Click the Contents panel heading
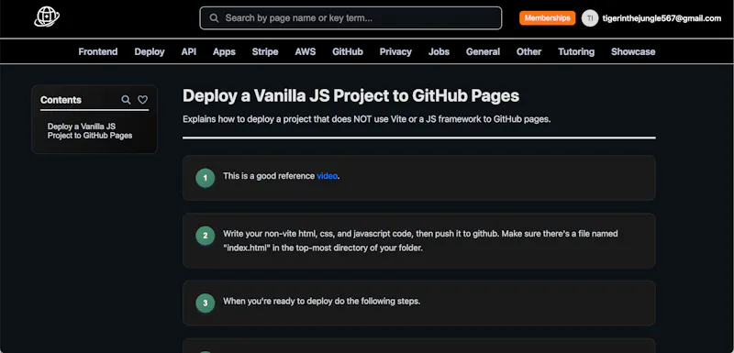734x353 pixels. 61,100
